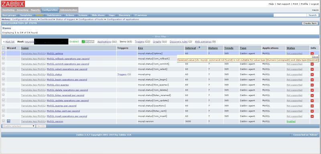
Task: Open host Triggers (22) link
Action: [x=140, y=42]
